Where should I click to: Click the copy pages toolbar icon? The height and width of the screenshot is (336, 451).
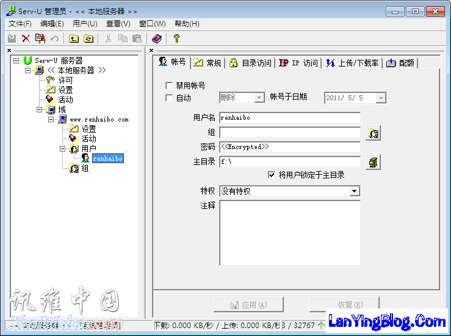pos(123,38)
